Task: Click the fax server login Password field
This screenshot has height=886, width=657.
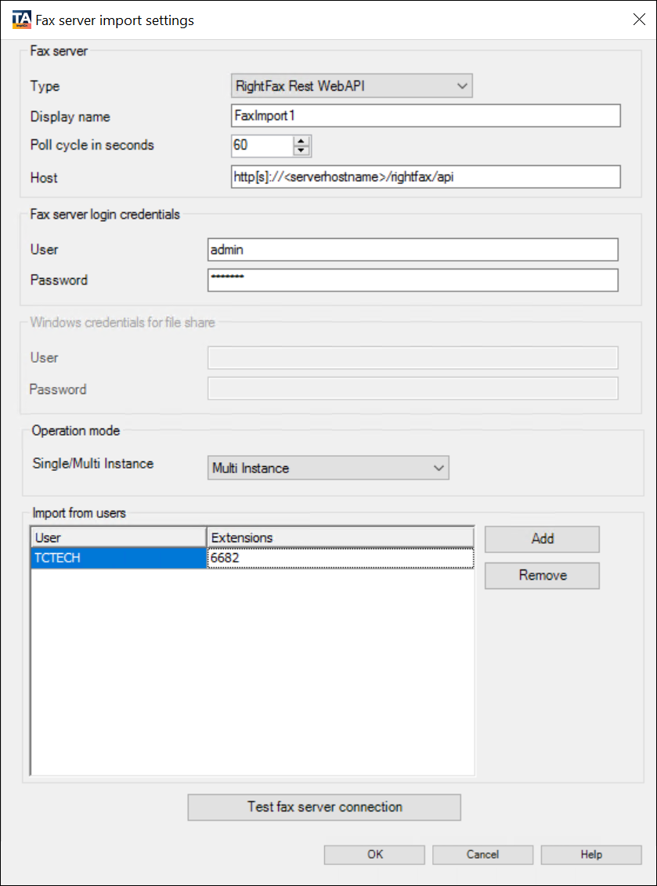Action: point(413,280)
